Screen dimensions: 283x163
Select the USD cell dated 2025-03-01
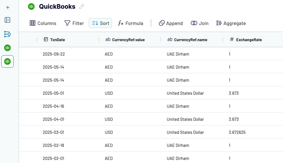pos(109,132)
